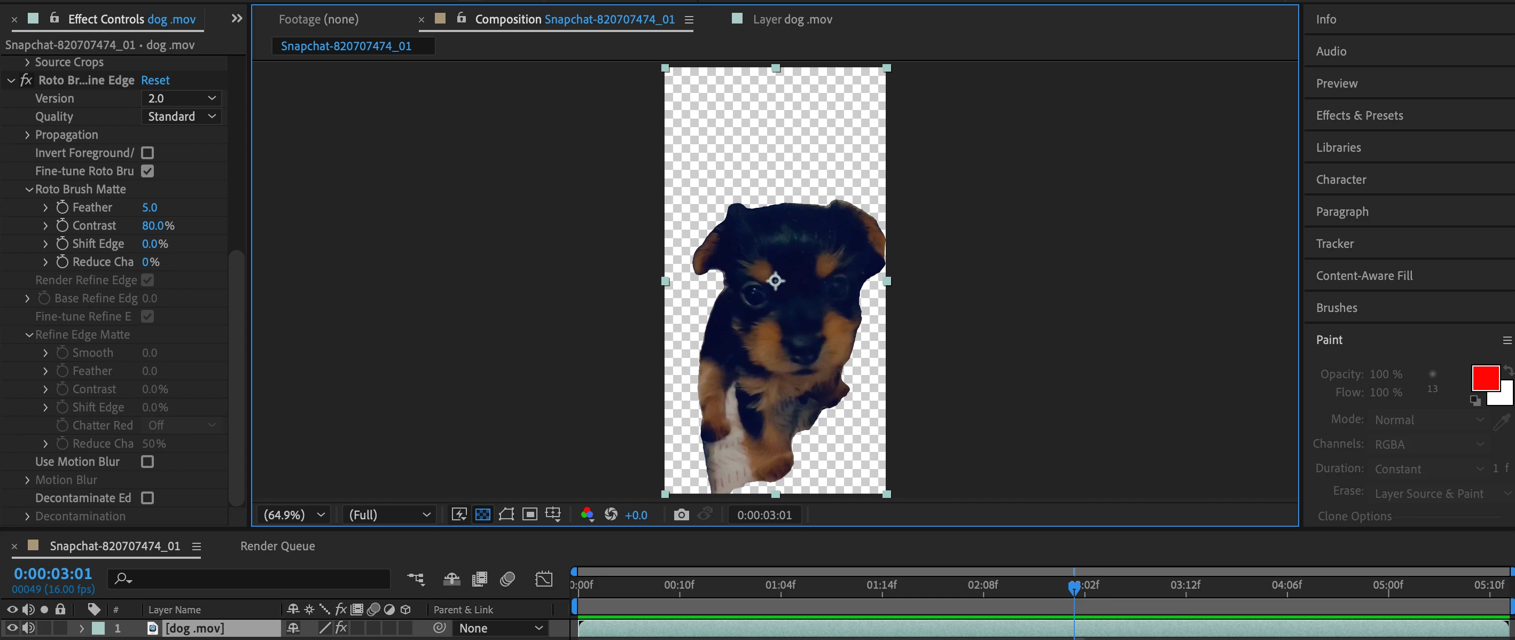
Task: Open the composition mini-flowchart icon
Action: point(416,580)
